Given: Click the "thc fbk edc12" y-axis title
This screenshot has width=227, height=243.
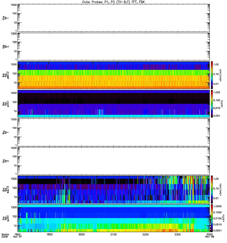Looking at the screenshot, I should click(x=5, y=190).
